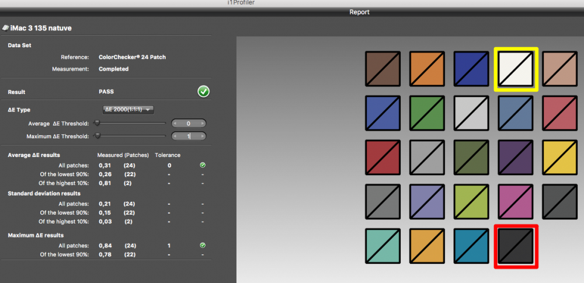Click the Average ΔE Threshold value field
This screenshot has height=283, width=584.
pos(189,123)
